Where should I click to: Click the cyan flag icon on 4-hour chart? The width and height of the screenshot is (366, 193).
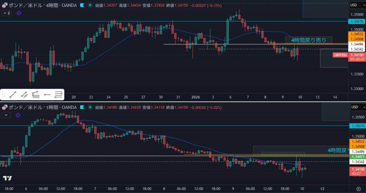click(x=83, y=5)
